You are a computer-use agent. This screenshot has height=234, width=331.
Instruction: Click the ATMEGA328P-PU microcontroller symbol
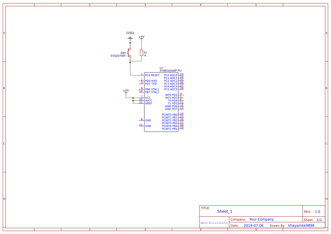pyautogui.click(x=161, y=102)
